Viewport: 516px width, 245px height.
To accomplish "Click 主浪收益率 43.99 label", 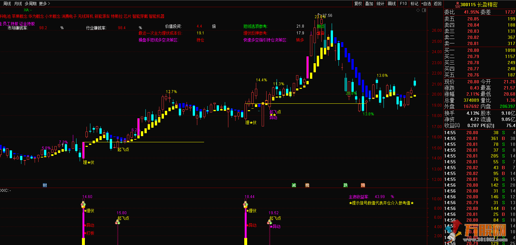I will [371, 197].
